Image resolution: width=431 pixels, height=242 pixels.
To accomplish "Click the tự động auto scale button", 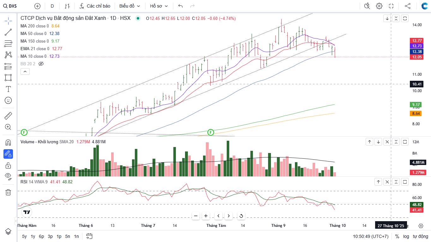I will (420, 236).
